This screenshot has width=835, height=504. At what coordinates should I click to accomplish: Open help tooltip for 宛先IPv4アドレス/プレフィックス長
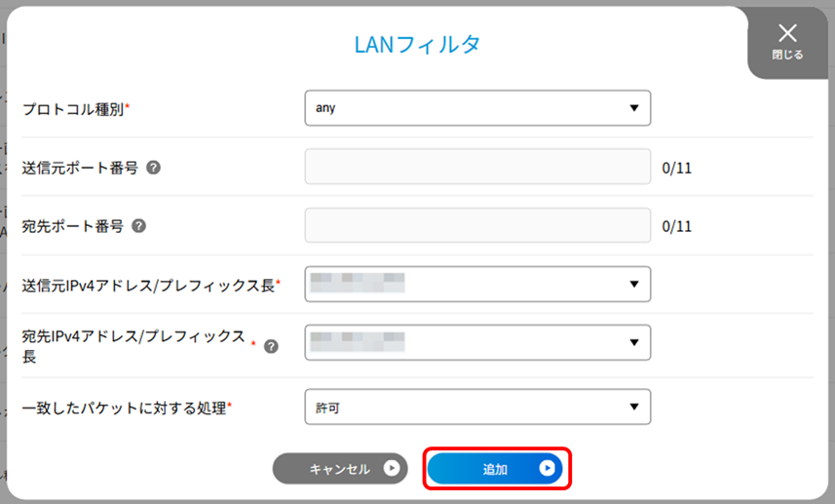coord(271,345)
